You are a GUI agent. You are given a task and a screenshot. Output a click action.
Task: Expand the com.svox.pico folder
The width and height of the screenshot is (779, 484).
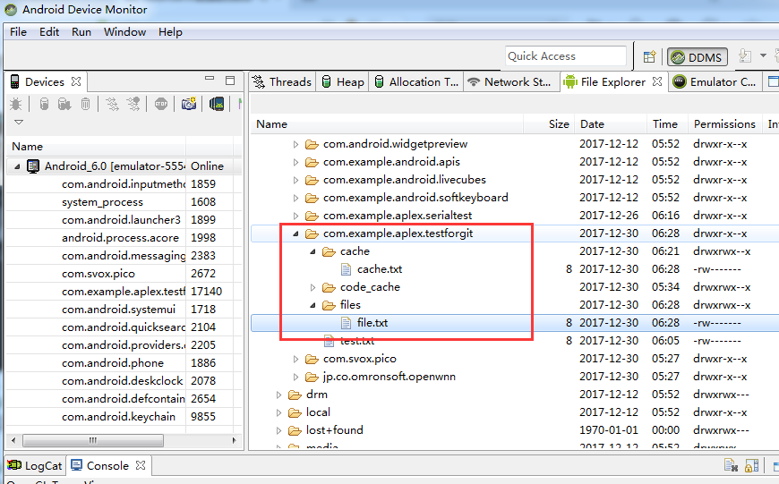[x=295, y=359]
